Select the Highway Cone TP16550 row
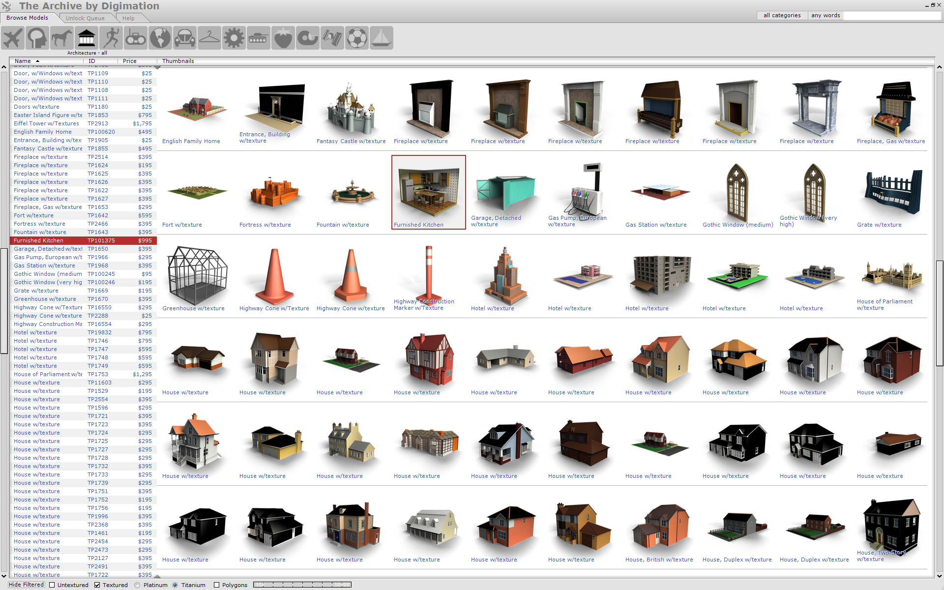Screen dimensions: 944x590 coord(83,307)
